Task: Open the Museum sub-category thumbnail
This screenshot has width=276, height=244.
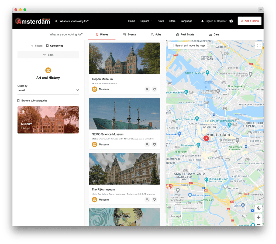Action: 48,120
